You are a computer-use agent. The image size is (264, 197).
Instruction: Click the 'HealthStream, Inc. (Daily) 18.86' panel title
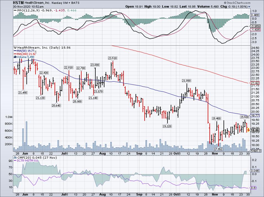(x=44, y=48)
